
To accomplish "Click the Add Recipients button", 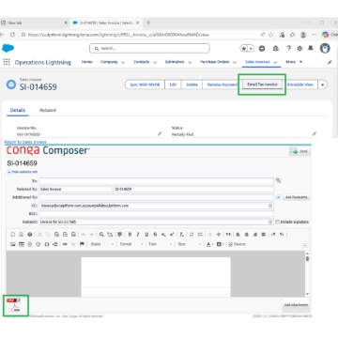I will point(296,197).
